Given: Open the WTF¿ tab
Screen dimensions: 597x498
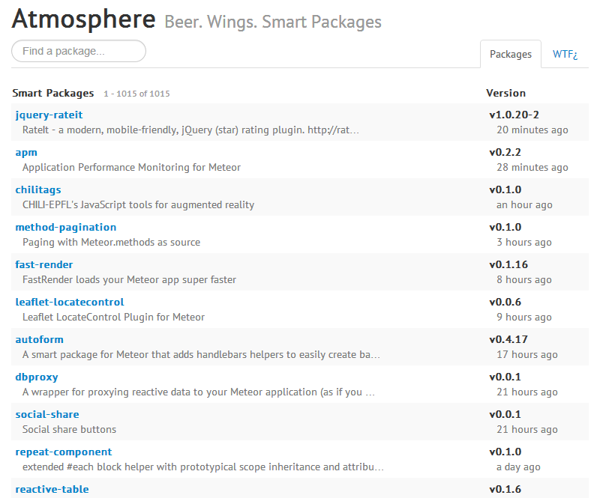Looking at the screenshot, I should click(x=565, y=55).
